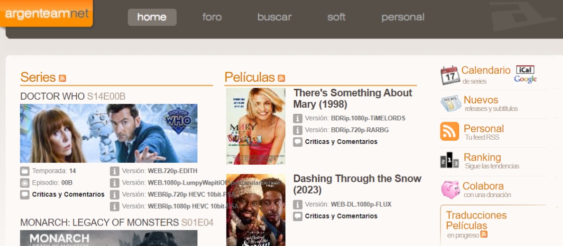Click info icon for BDRip.720p-RARBG

(298, 130)
